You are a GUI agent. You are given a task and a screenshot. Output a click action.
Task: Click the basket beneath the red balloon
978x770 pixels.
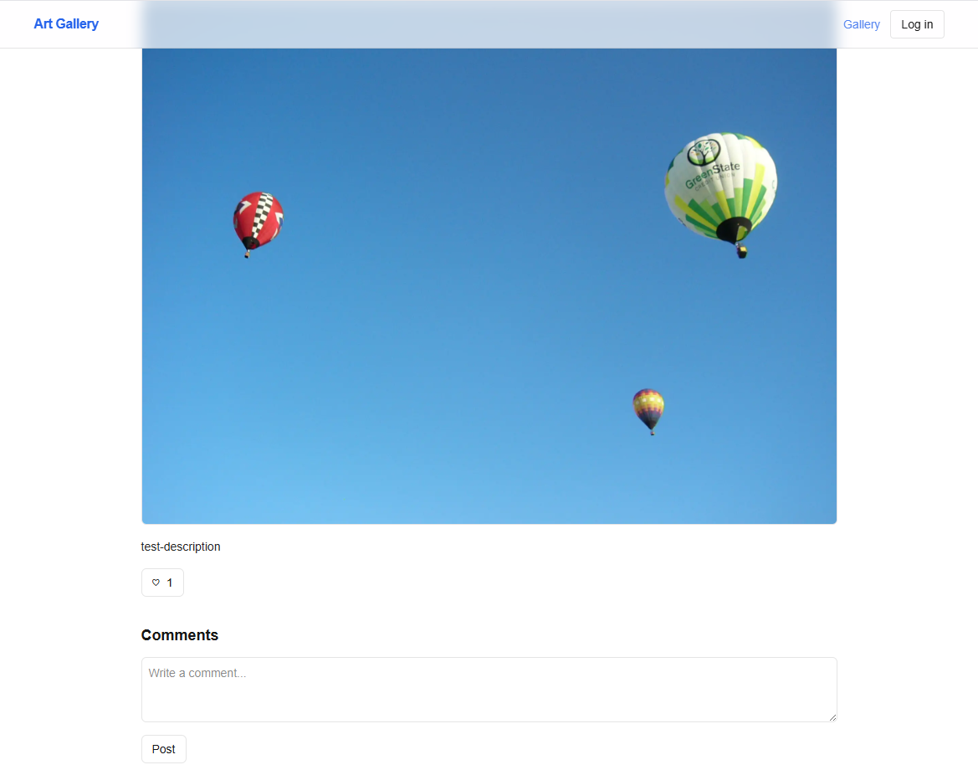tap(247, 254)
